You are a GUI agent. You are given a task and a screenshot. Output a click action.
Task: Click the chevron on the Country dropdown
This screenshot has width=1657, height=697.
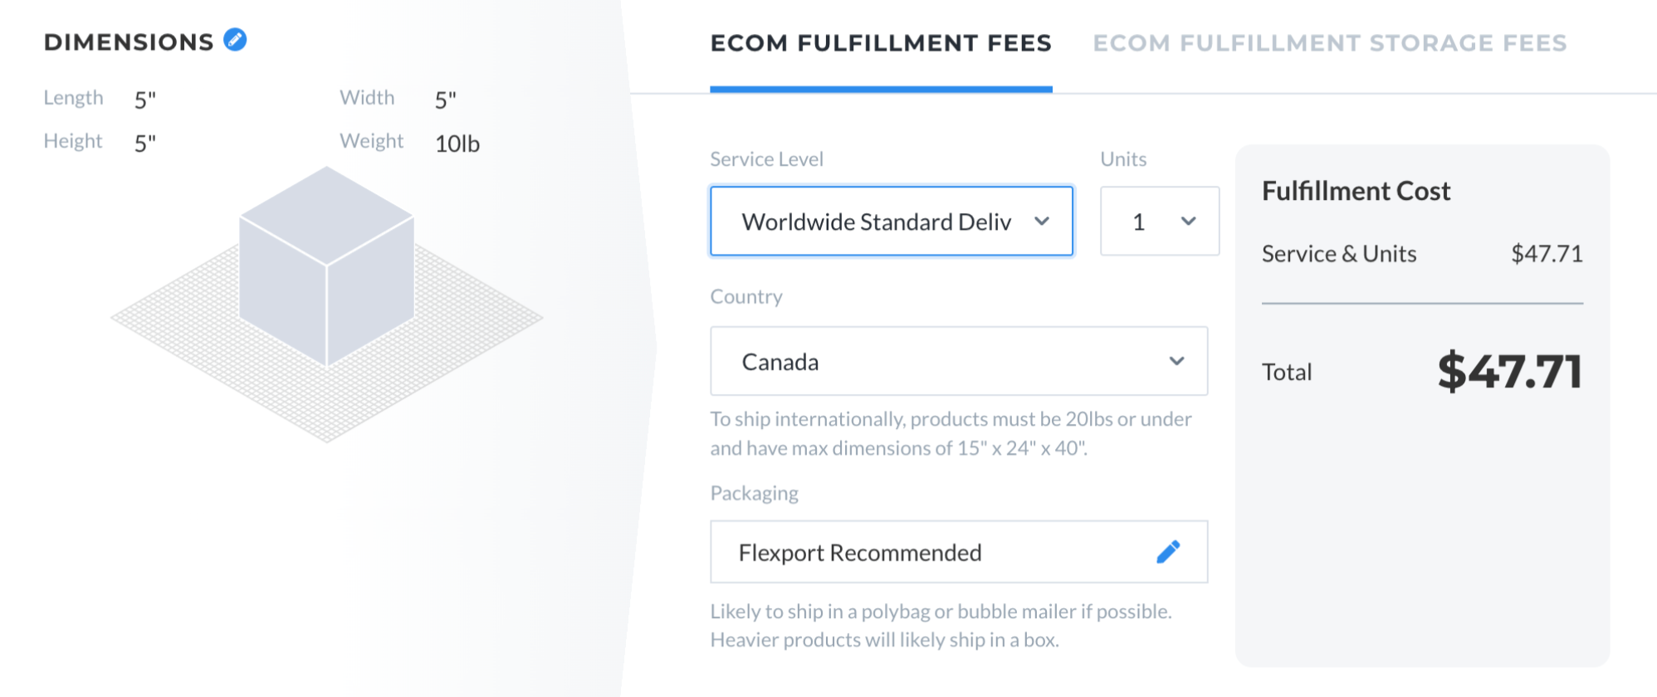pos(1176,361)
